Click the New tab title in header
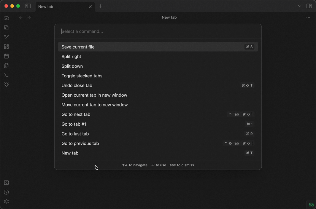The image size is (316, 209). click(169, 17)
